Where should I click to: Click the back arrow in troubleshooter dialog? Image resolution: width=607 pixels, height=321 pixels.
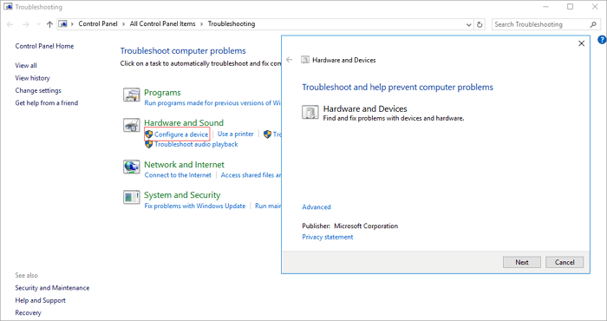pos(289,60)
